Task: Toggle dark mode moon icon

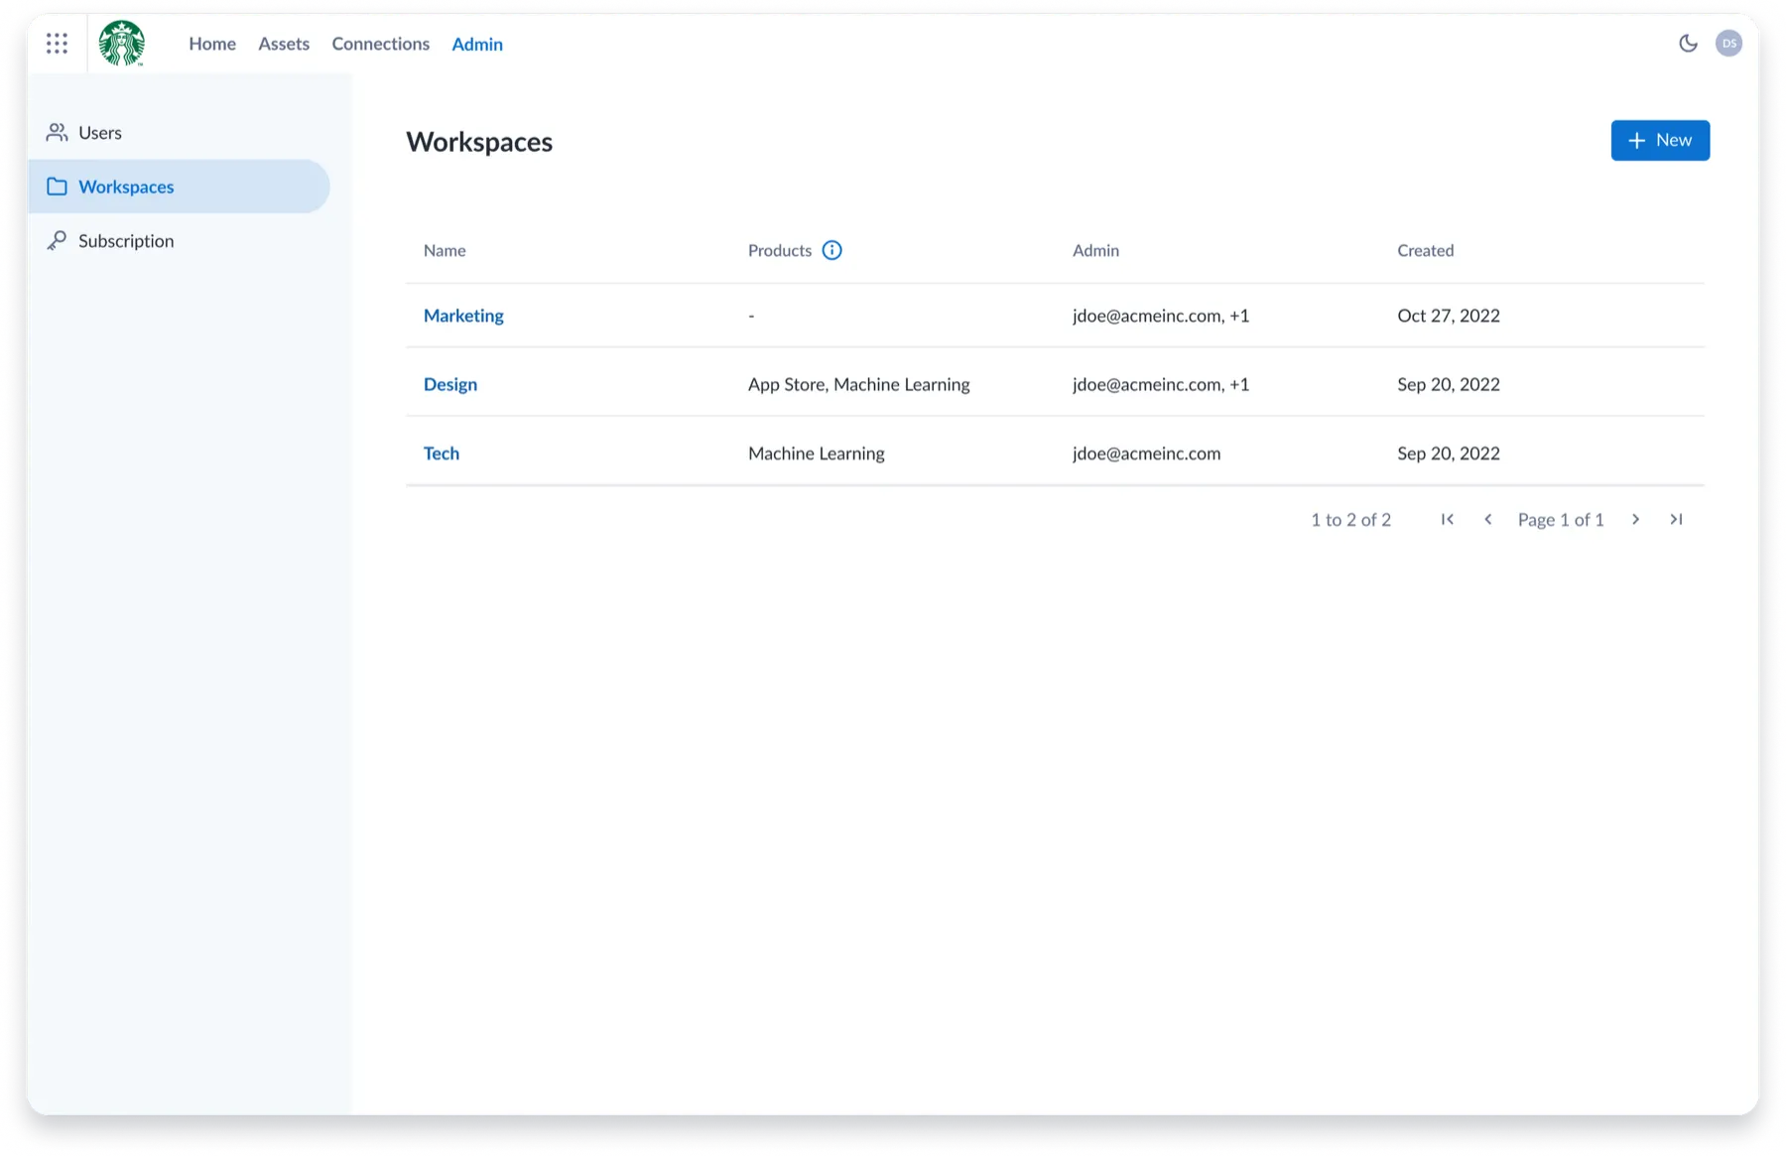Action: 1688,44
